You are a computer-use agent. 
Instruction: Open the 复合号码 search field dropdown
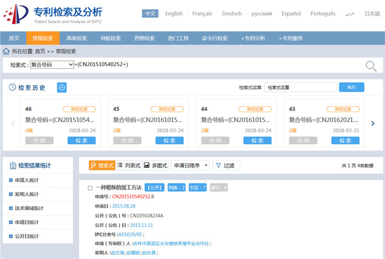coord(52,65)
